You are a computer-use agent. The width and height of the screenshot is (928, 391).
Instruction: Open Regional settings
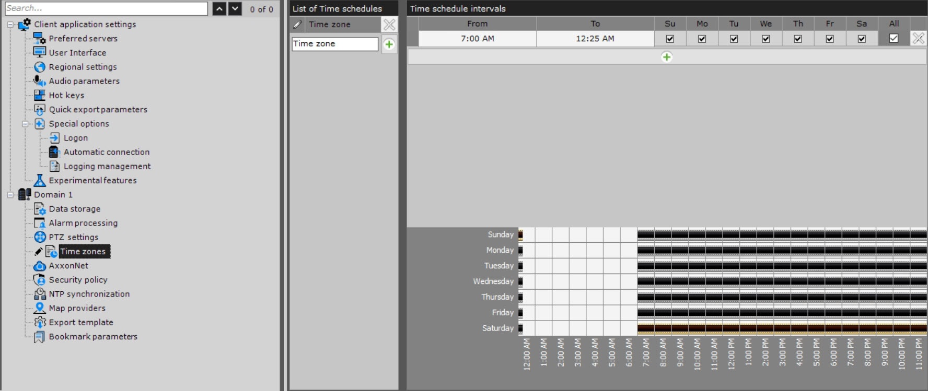(x=83, y=67)
